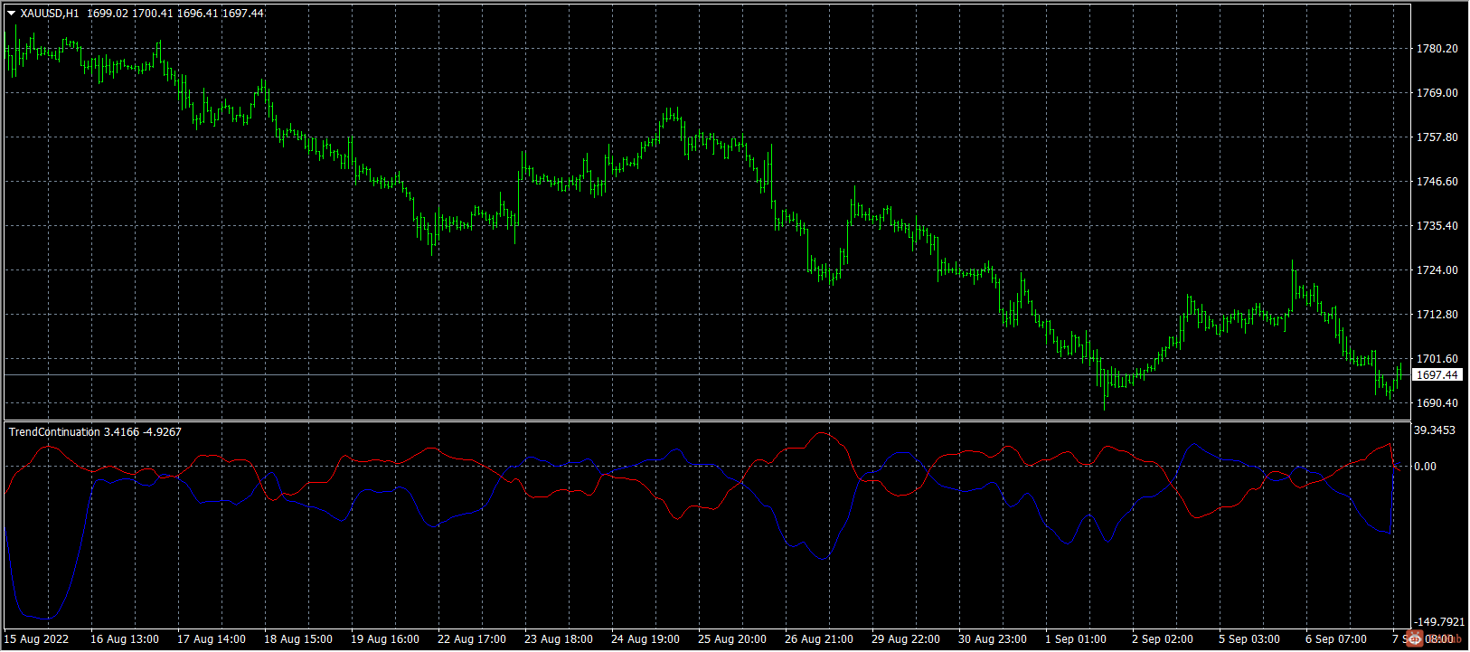This screenshot has height=652, width=1470.
Task: Click the 25 Aug 20:00 time label
Action: pos(732,639)
